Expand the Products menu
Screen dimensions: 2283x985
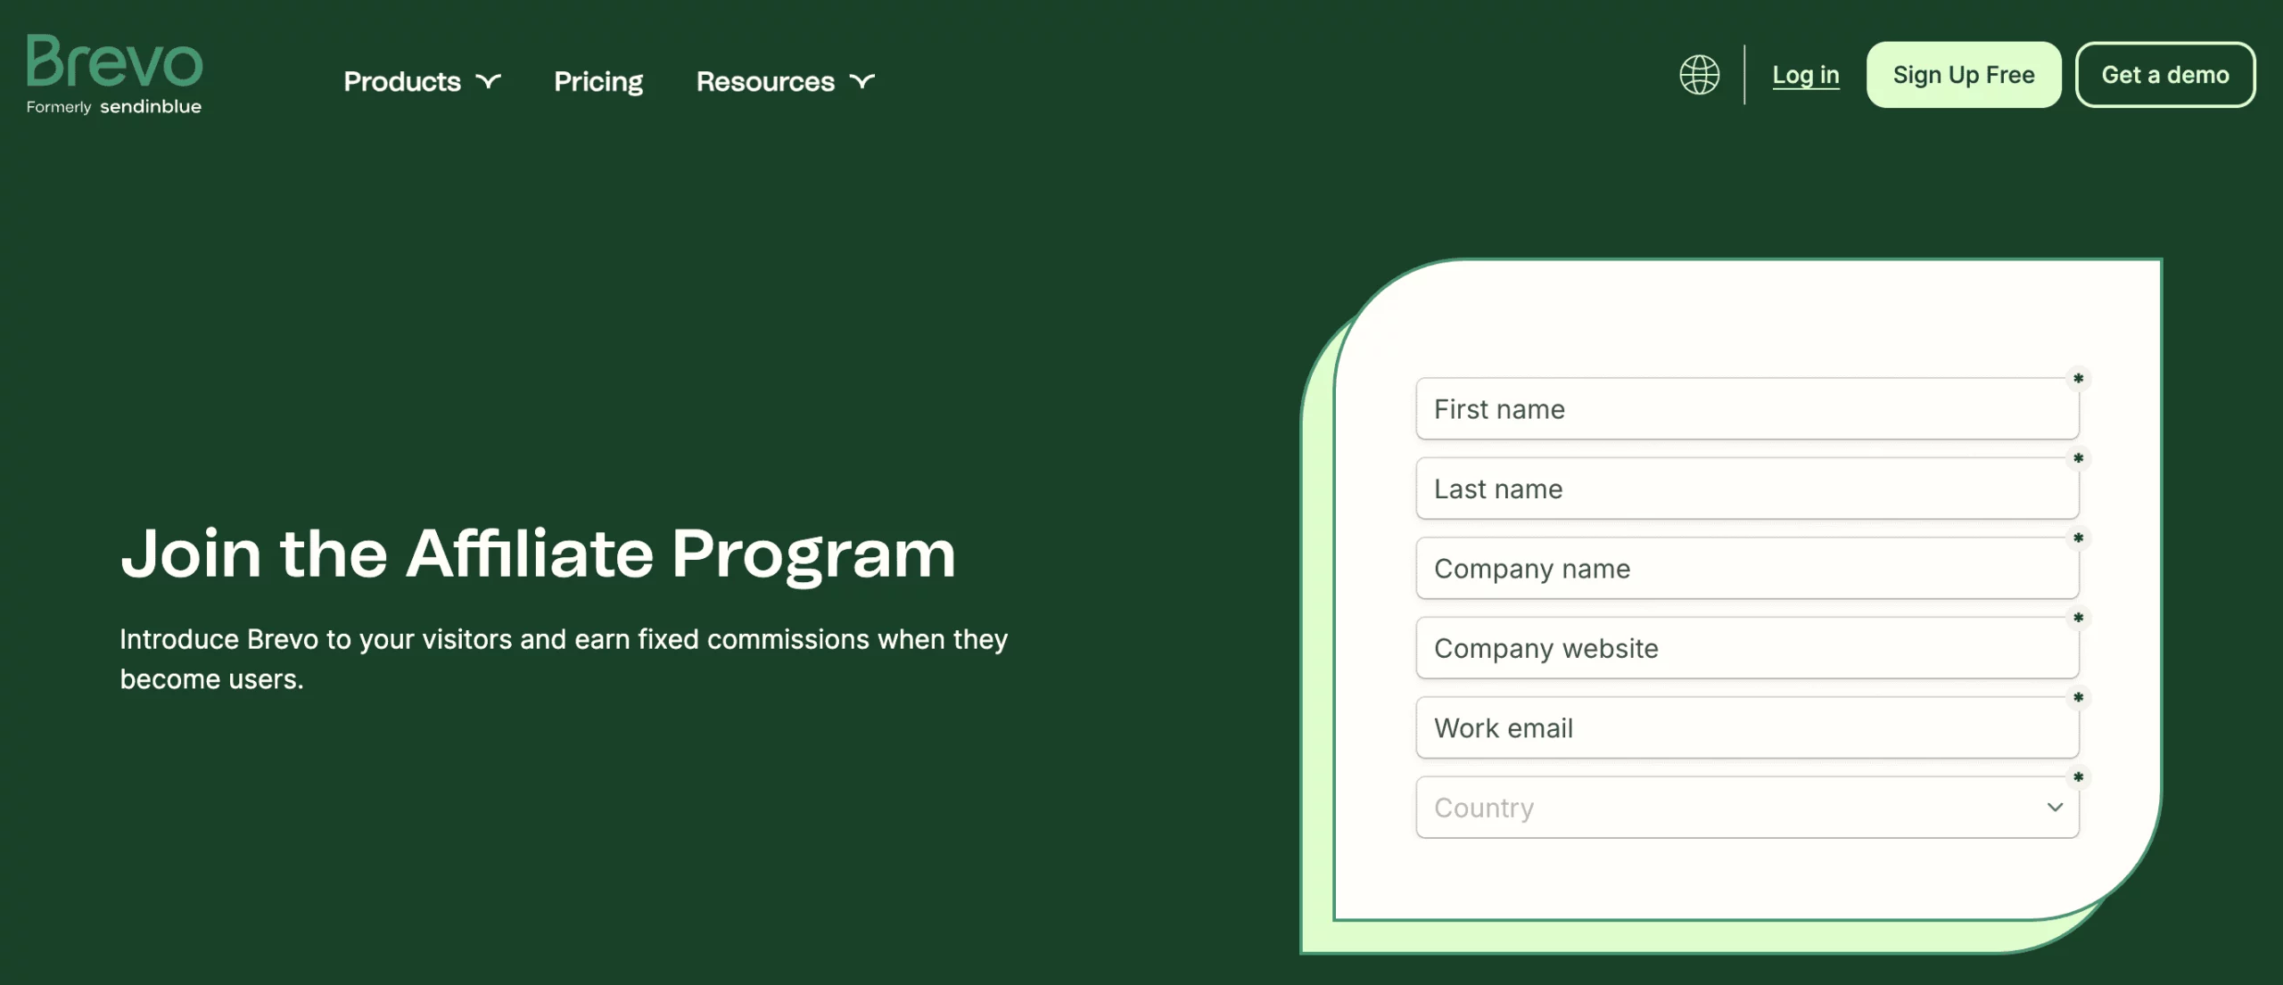[422, 78]
